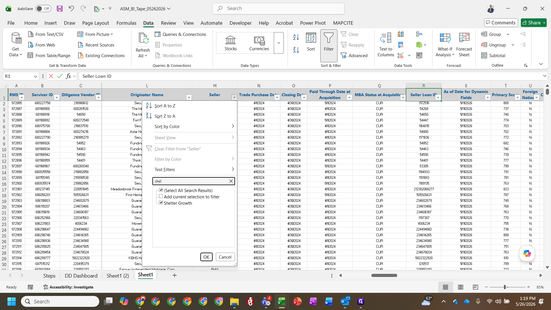Open the Home tab
This screenshot has width=551, height=310.
31,23
